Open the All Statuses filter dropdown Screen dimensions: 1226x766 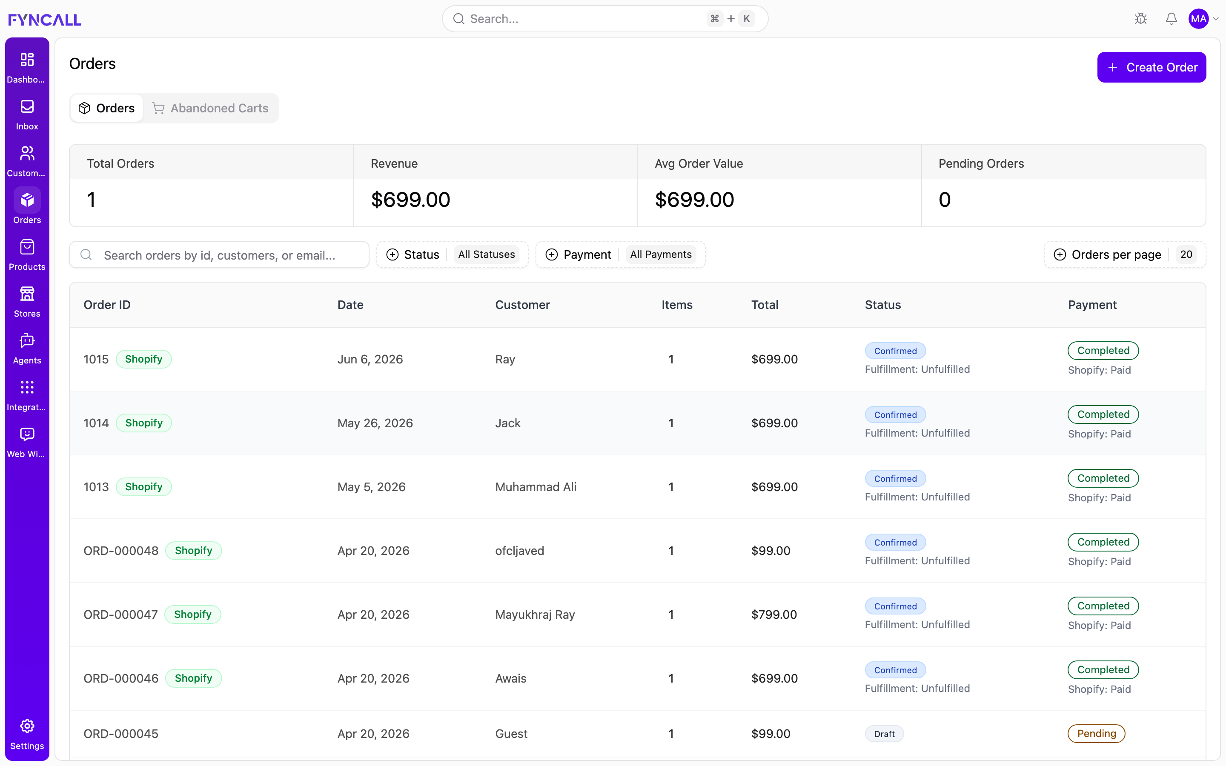486,254
